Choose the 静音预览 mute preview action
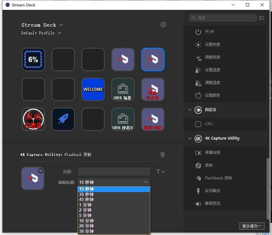This screenshot has width=272, height=235. (x=225, y=204)
